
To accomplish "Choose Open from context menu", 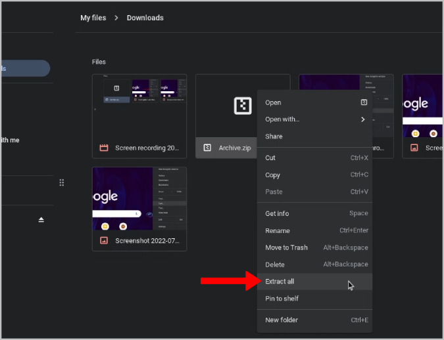I will pyautogui.click(x=314, y=102).
